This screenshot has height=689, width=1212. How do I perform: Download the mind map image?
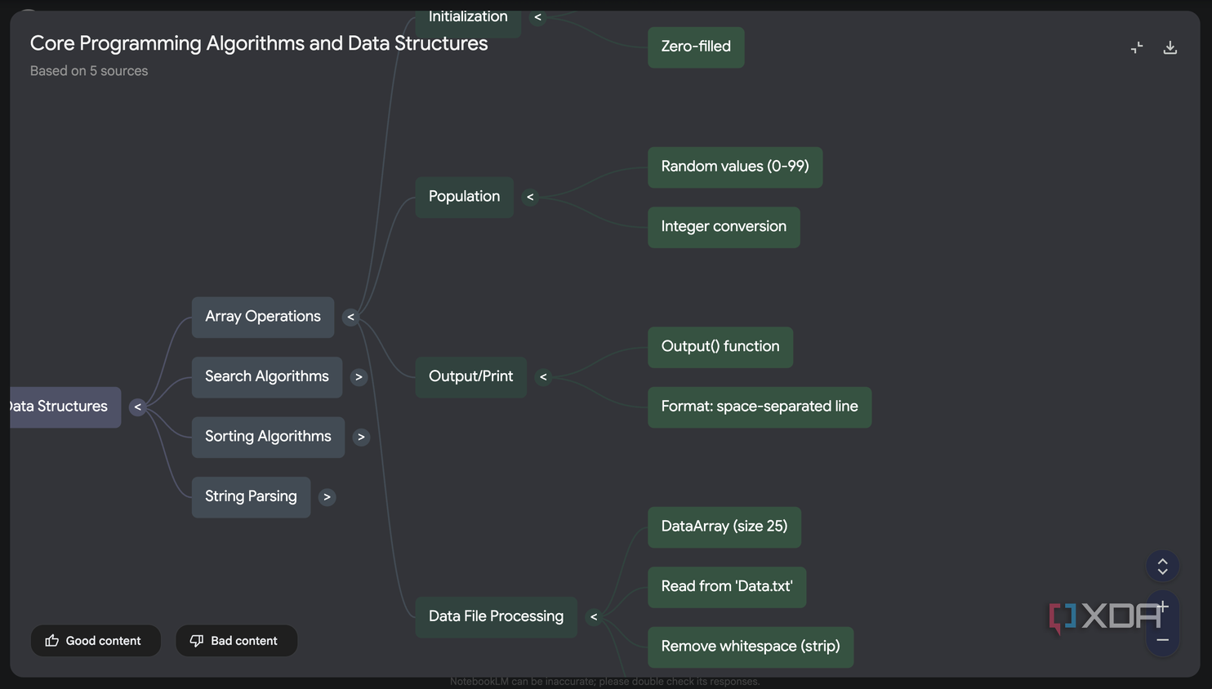click(x=1170, y=47)
